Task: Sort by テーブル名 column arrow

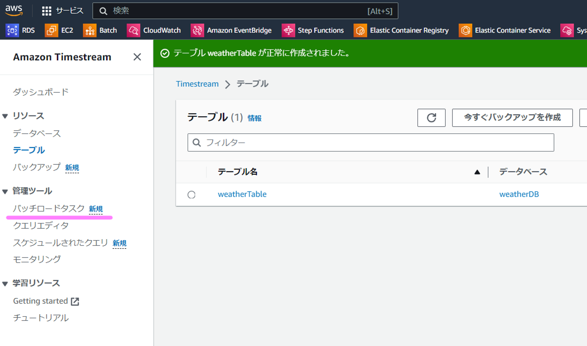Action: [477, 172]
